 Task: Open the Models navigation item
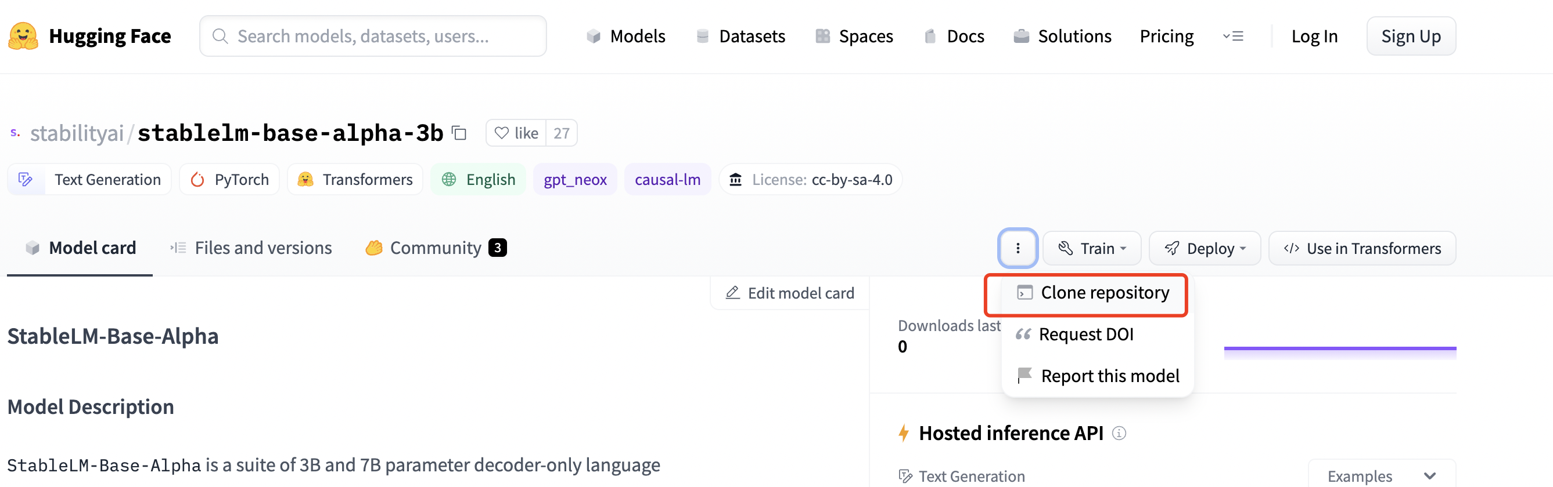point(625,36)
